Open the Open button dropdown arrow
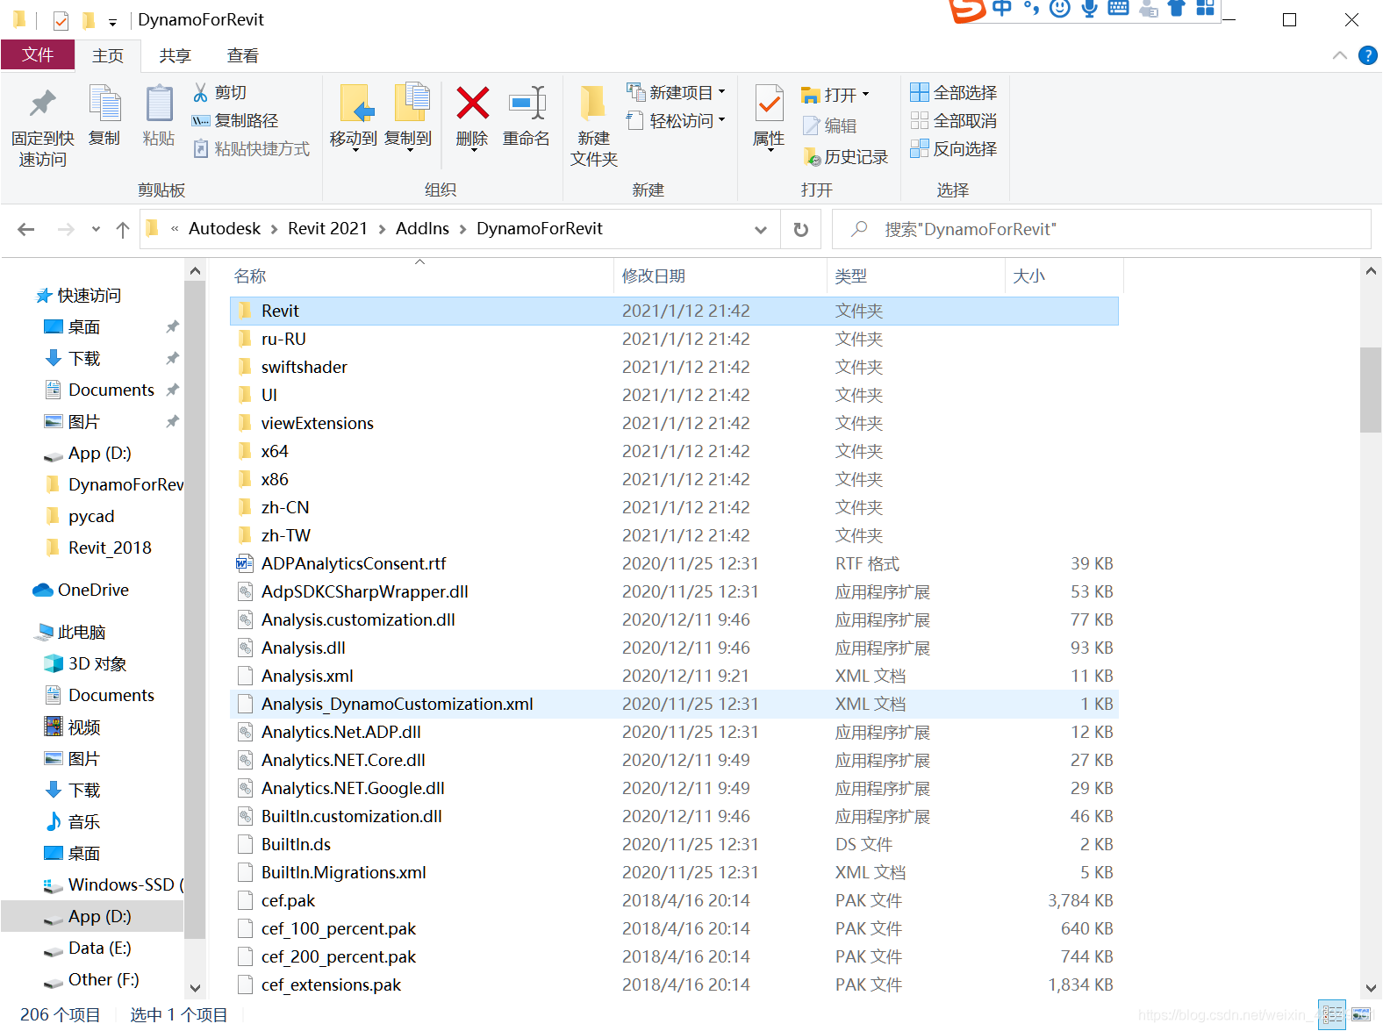The width and height of the screenshot is (1383, 1031). [865, 94]
